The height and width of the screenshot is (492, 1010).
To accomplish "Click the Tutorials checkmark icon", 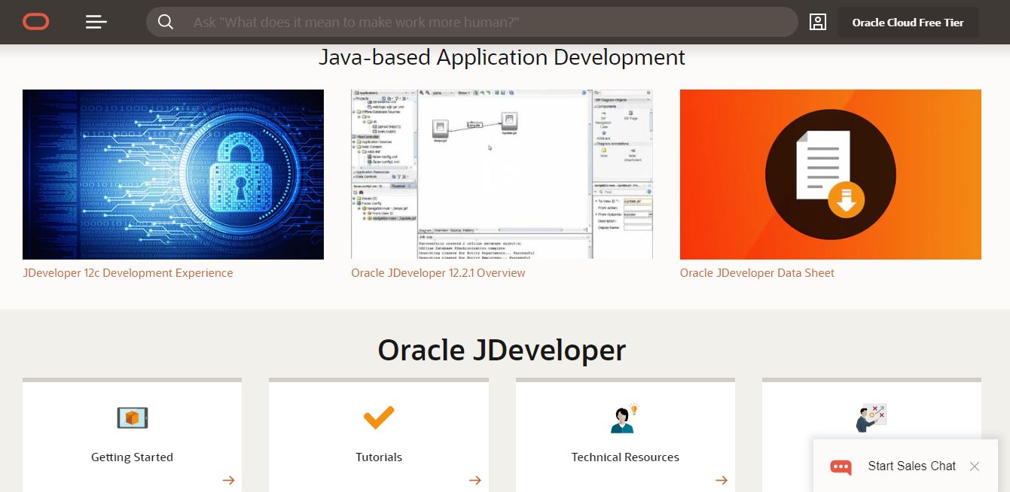I will point(379,418).
